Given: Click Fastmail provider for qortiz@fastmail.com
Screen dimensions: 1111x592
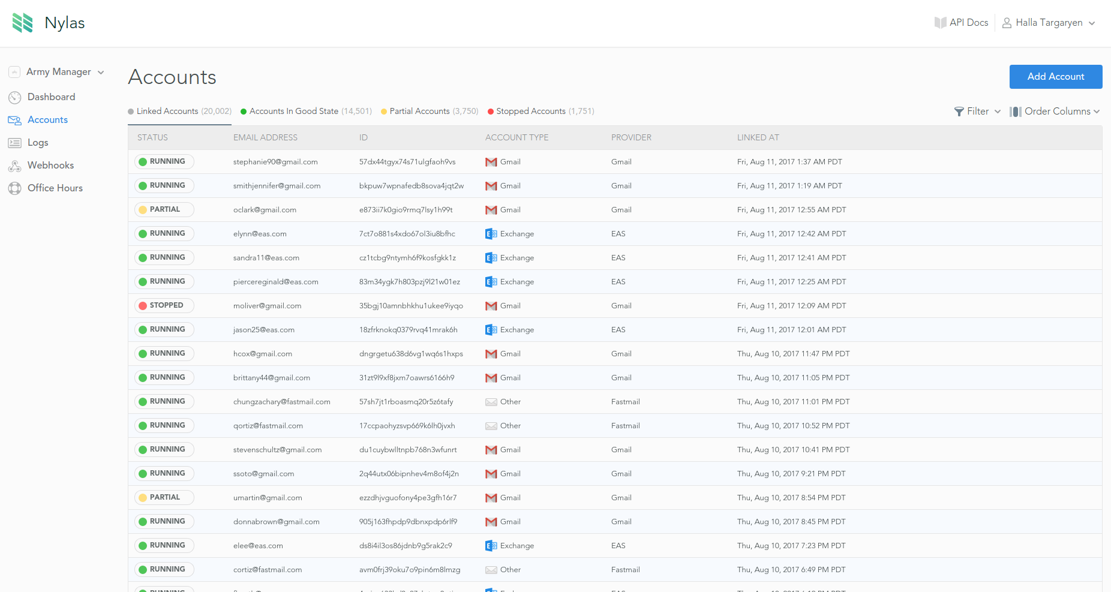Looking at the screenshot, I should 626,426.
